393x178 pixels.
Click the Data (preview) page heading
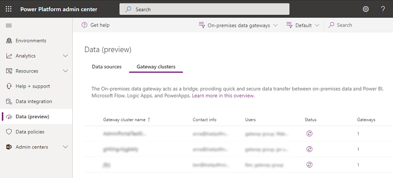click(108, 50)
